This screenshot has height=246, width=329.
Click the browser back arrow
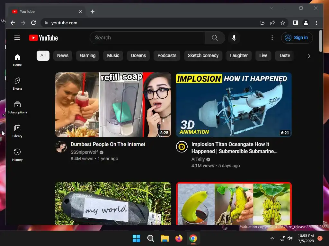13,23
